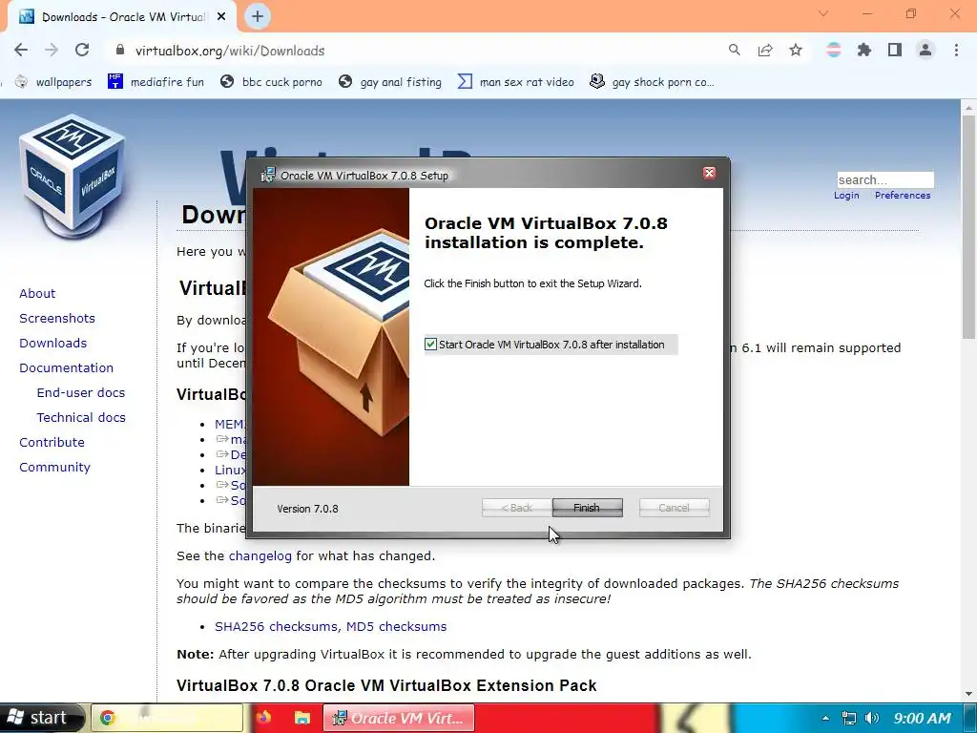Screen dimensions: 977x733
Task: Click the Login link
Action: click(x=846, y=195)
